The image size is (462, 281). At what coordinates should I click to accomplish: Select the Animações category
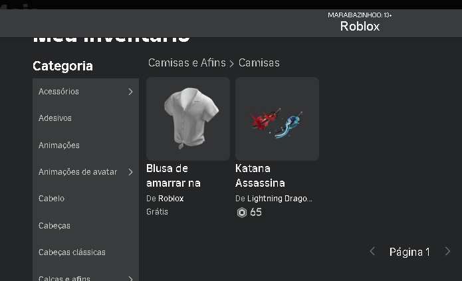point(59,145)
